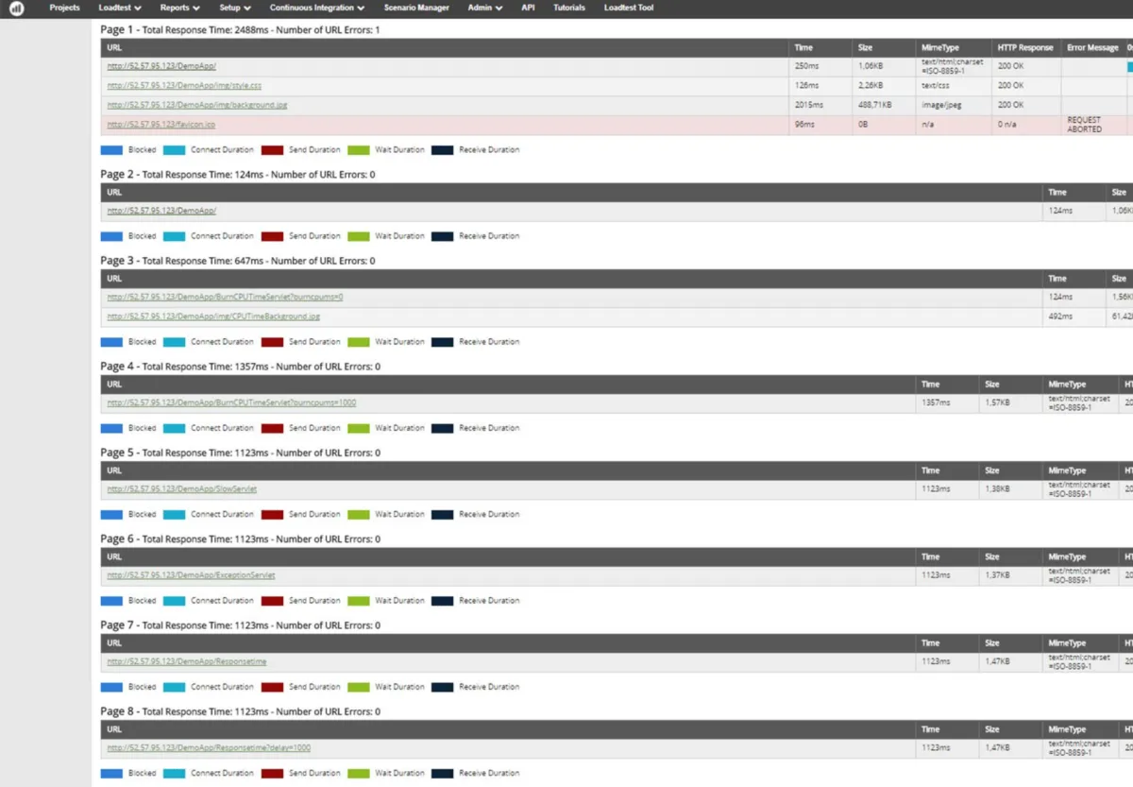The image size is (1133, 787).
Task: Select the text/css MimeType cell
Action: (x=953, y=86)
